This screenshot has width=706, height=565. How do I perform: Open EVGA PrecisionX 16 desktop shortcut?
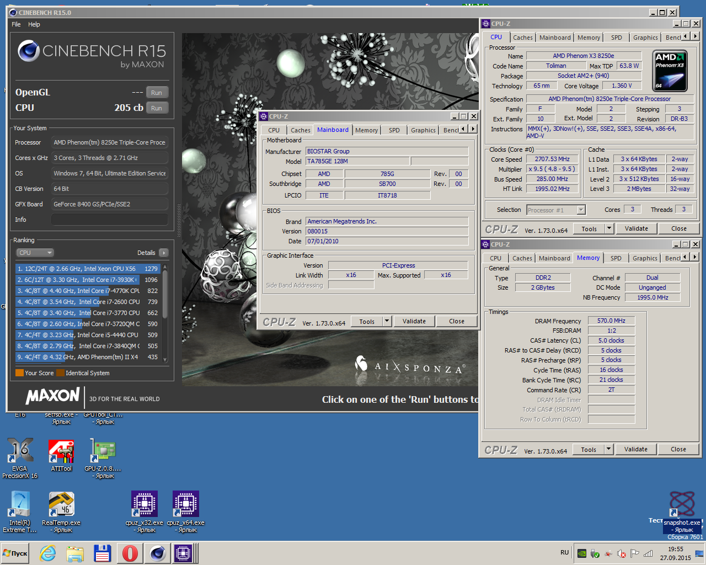[x=20, y=458]
